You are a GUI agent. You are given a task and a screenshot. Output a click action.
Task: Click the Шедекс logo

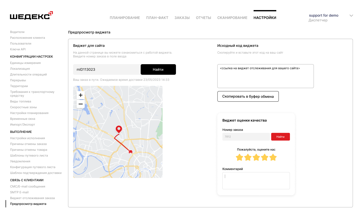point(31,16)
